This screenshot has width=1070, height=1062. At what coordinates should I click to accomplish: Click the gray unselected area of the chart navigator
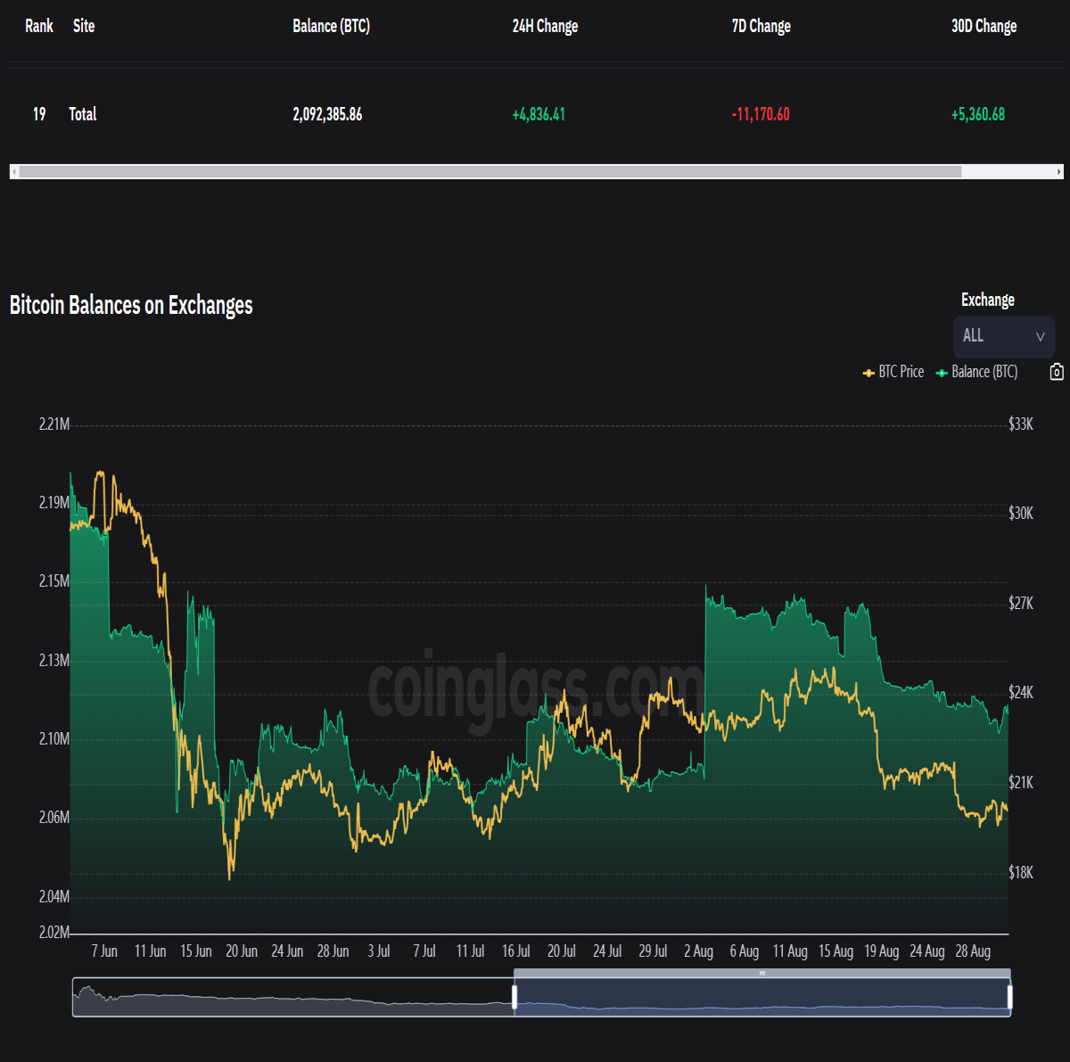293,997
